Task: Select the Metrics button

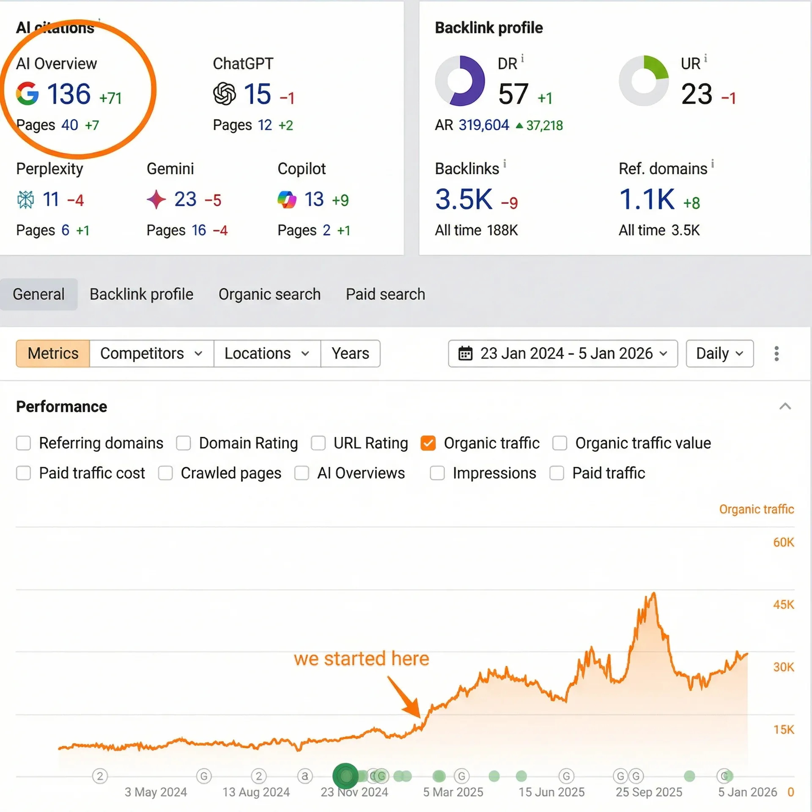Action: [53, 354]
